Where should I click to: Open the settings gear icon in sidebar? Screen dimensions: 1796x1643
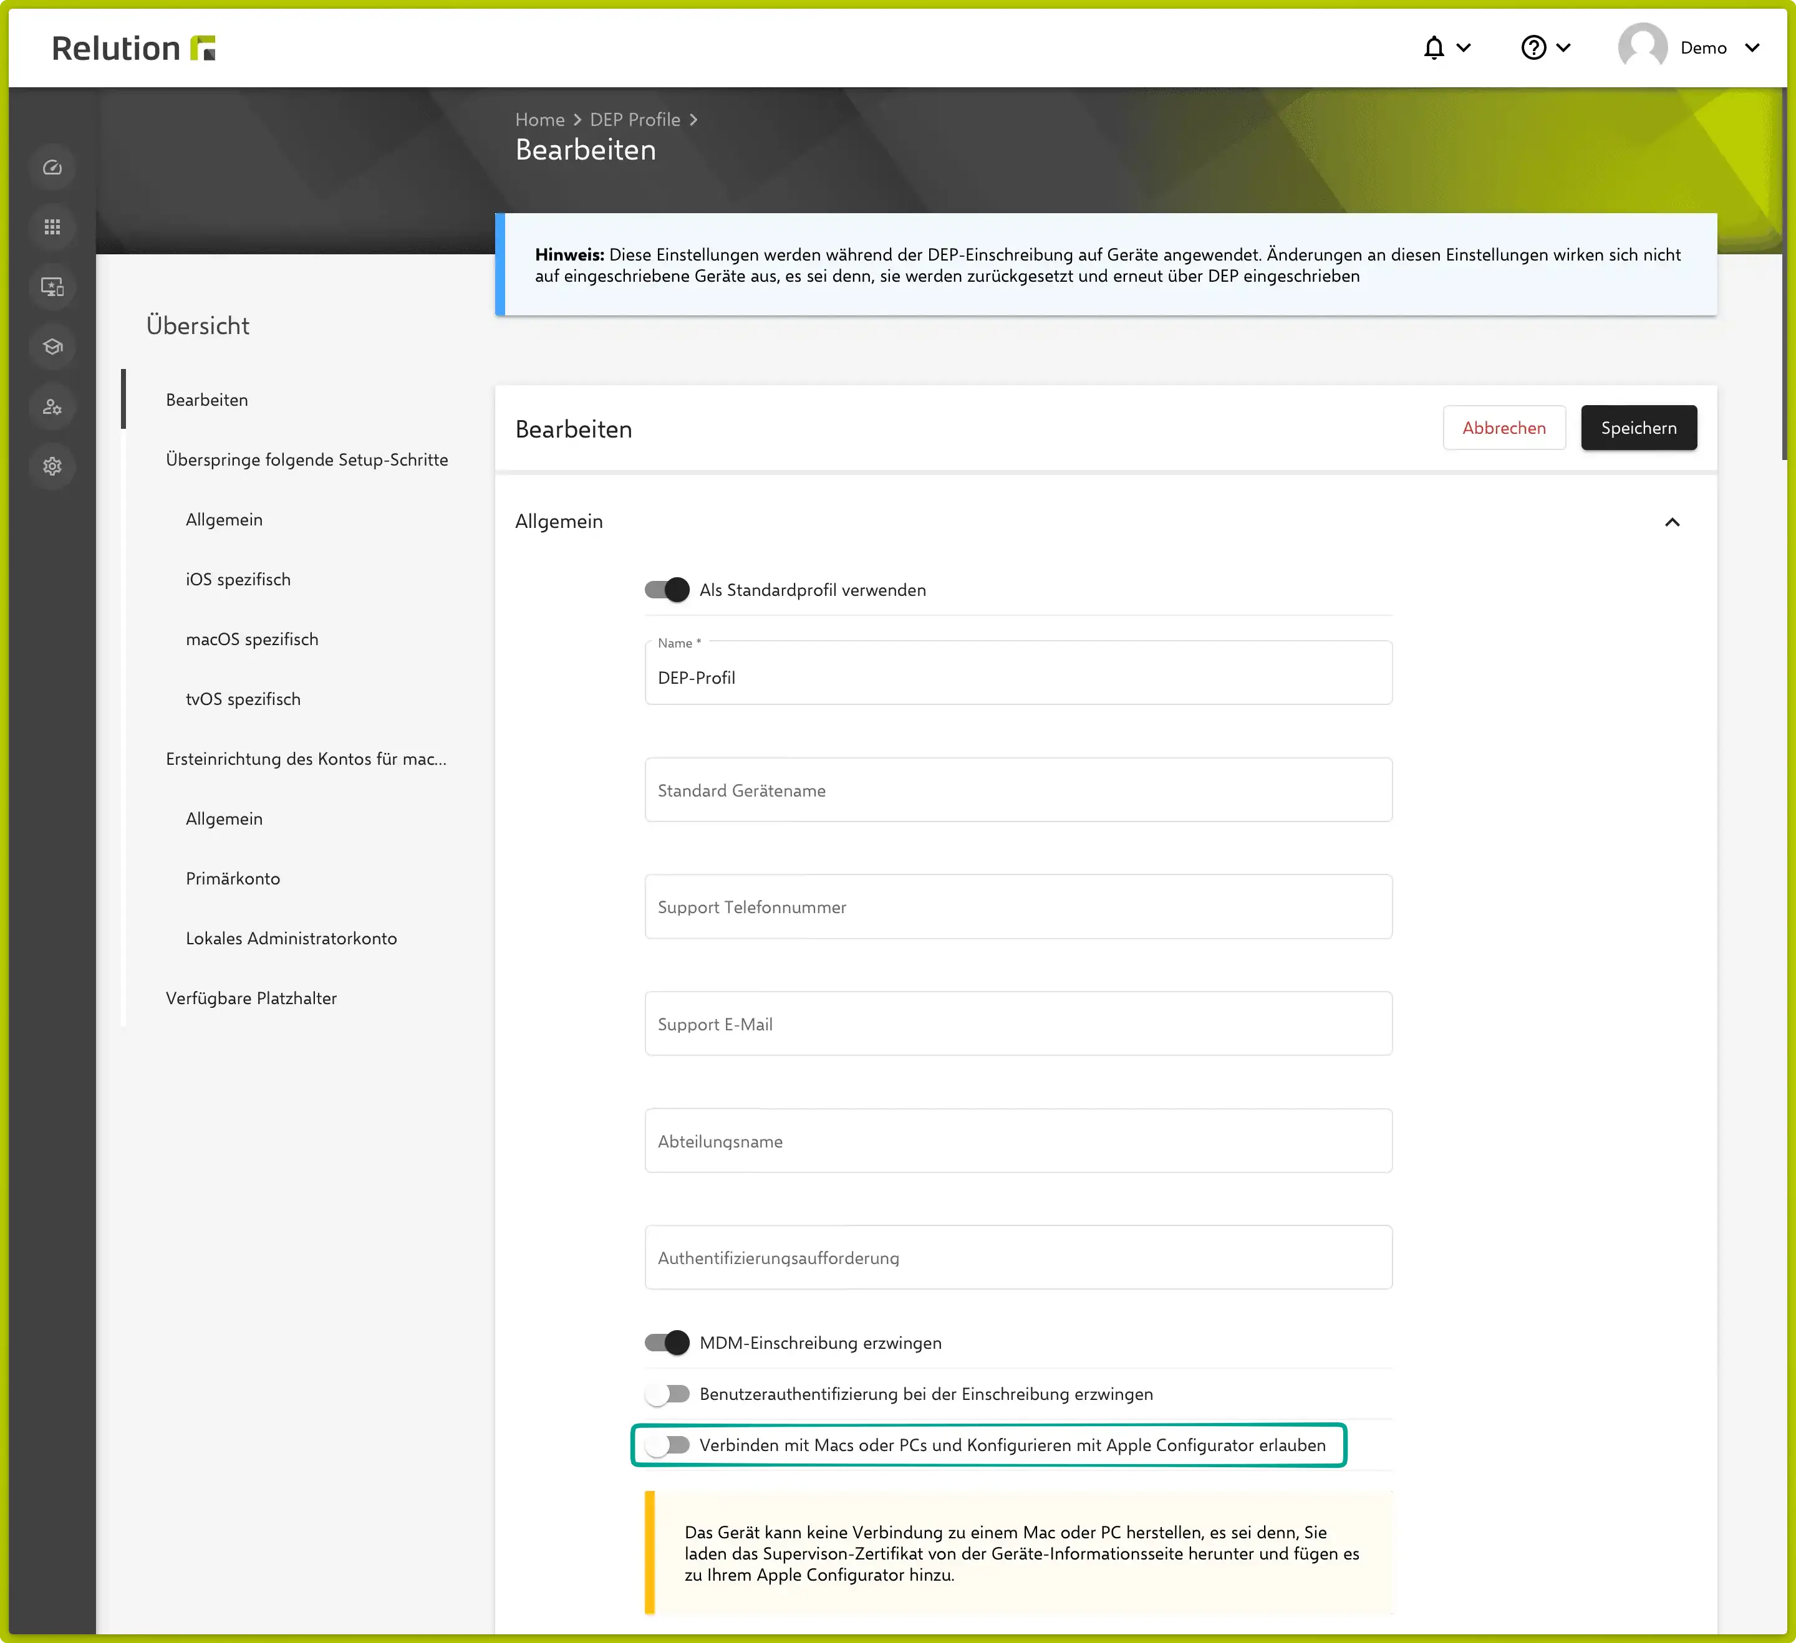point(52,466)
